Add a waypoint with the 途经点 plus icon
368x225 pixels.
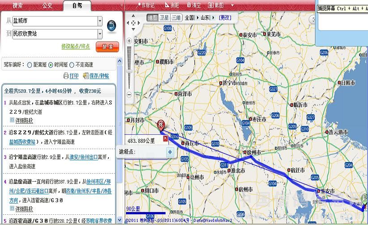[170, 152]
